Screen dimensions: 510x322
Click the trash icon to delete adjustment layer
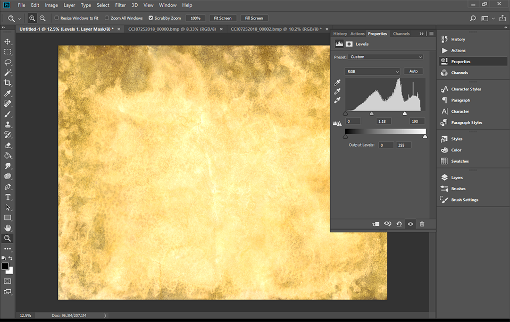[422, 224]
